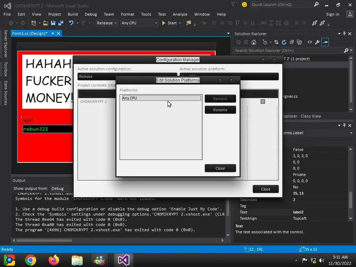Click the Send to Back layout icon

pos(322,23)
